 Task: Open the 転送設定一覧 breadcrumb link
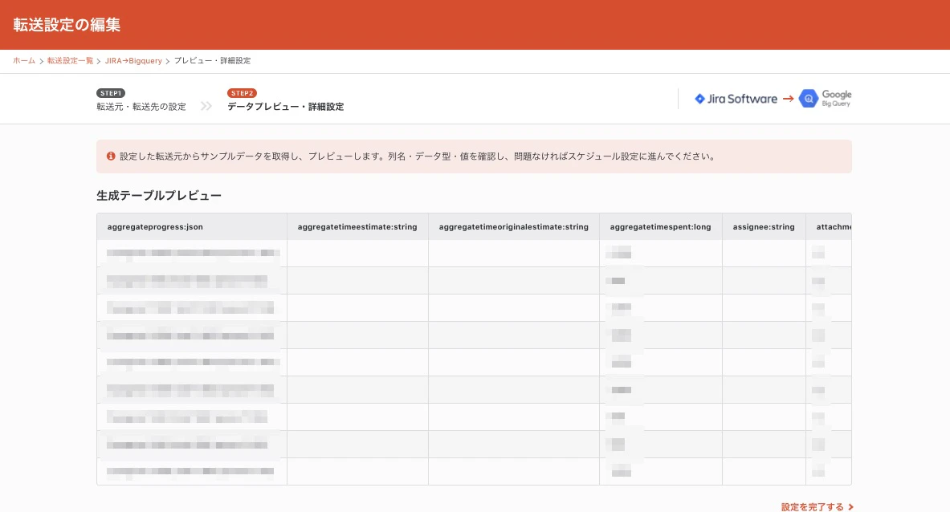click(x=71, y=60)
